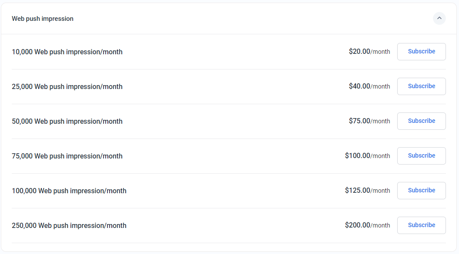Collapse the Web push impression section chevron
The height and width of the screenshot is (254, 459).
[x=439, y=18]
